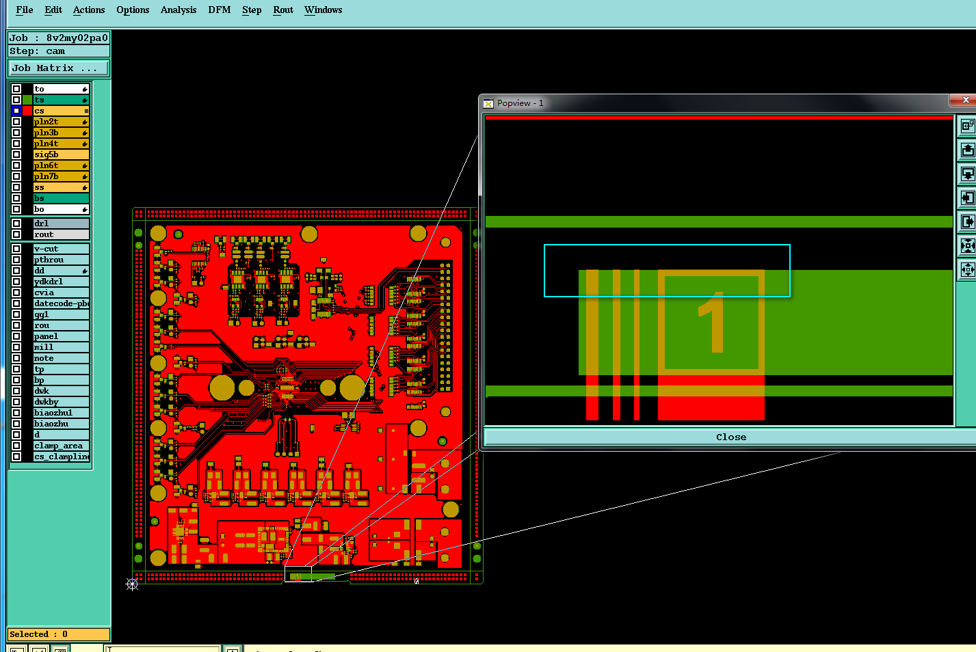Screen dimensions: 976x652
Task: Click the red color swatch of cs layer
Action: tap(27, 111)
